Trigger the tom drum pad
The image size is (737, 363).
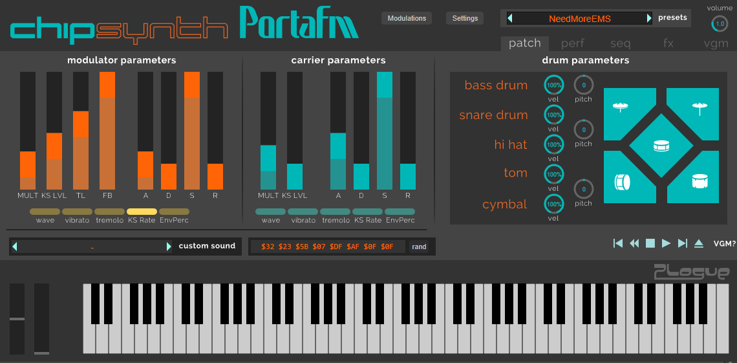pos(698,182)
